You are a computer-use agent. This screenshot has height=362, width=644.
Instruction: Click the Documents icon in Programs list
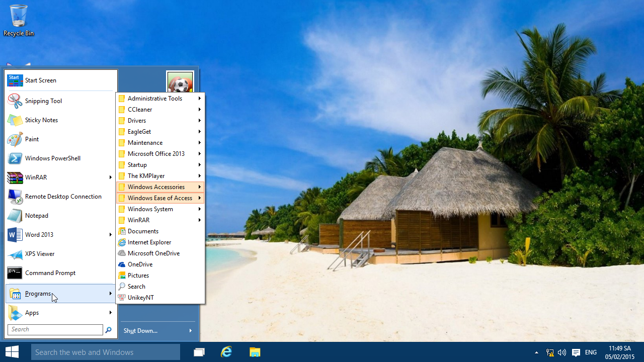point(122,231)
